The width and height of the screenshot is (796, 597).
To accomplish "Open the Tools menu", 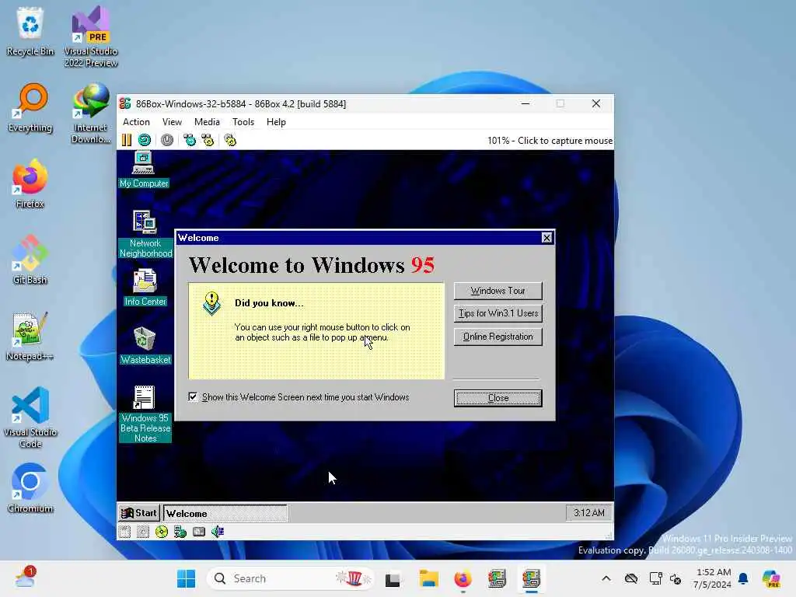I will pos(243,122).
